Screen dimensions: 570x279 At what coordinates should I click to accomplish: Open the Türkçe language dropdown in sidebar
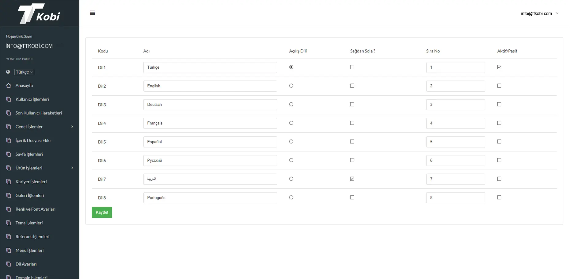pos(24,72)
